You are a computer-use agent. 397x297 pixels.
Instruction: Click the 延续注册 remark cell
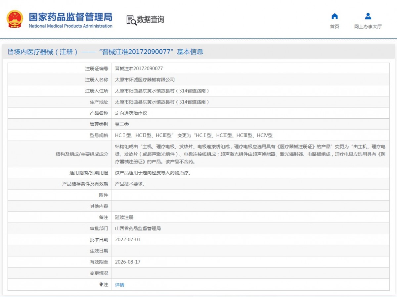[x=124, y=217]
